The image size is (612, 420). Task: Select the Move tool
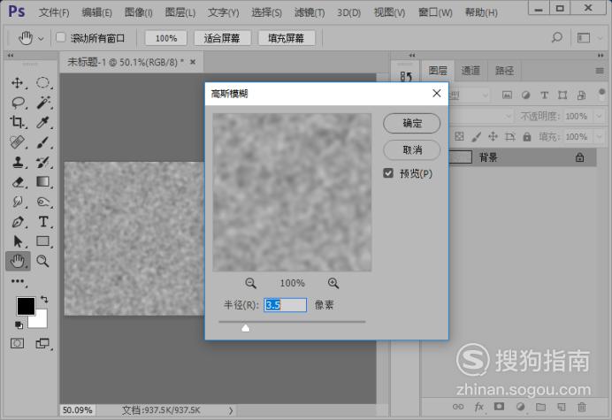17,83
